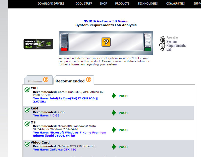201x157 pixels.
Task: Click the PASS result for Video Card
Action: coord(123,147)
